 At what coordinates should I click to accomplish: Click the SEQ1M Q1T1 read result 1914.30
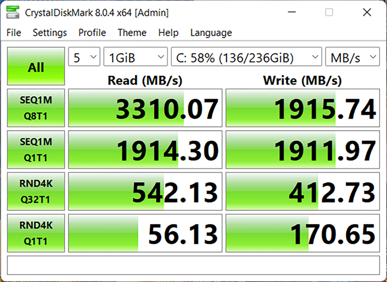145,149
